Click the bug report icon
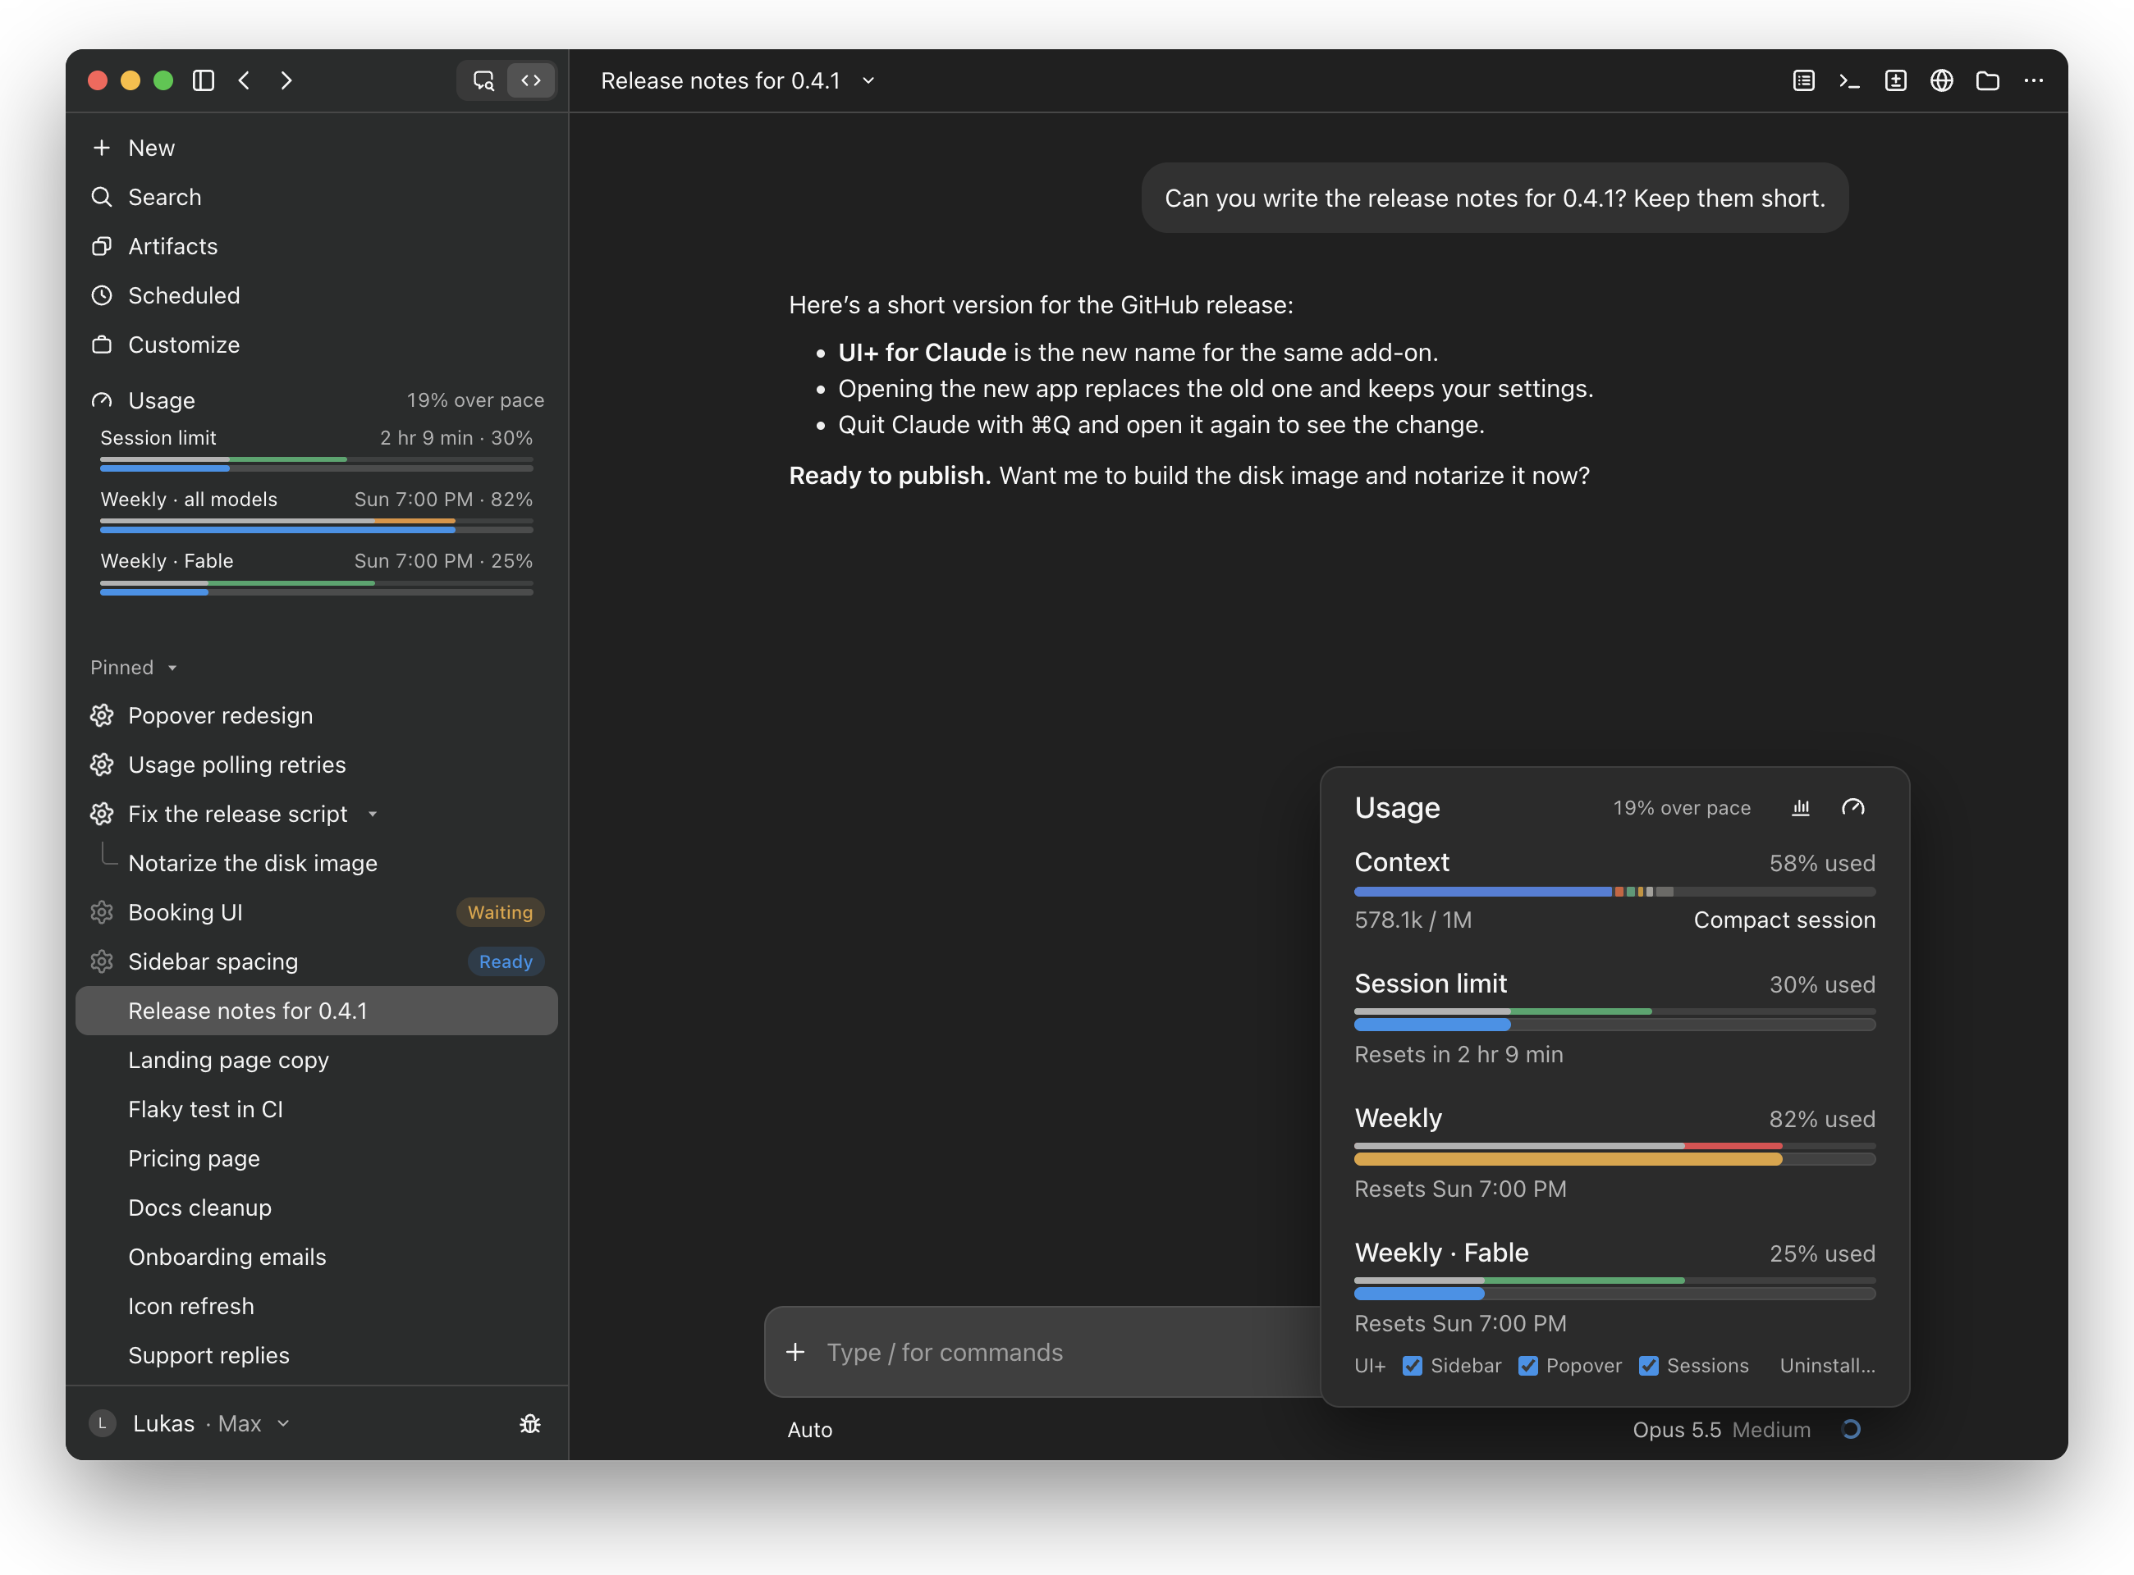 (x=530, y=1423)
